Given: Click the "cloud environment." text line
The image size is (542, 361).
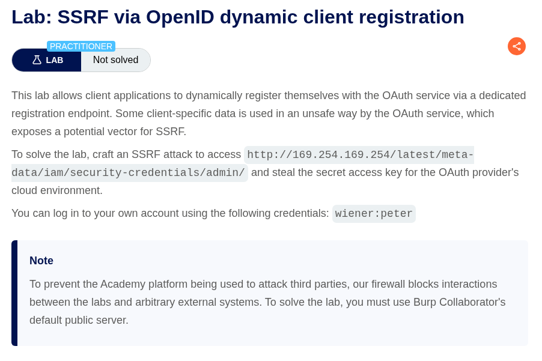Looking at the screenshot, I should 57,190.
